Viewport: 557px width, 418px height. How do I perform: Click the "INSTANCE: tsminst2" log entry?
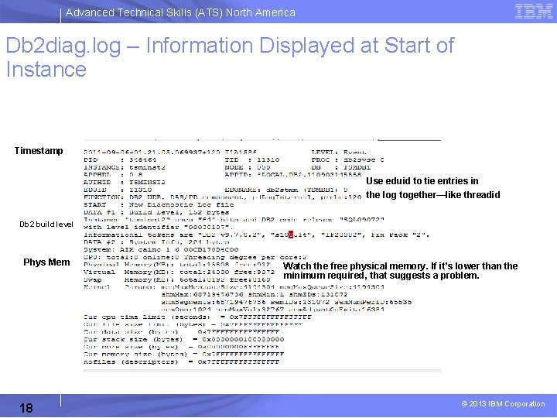[125, 167]
